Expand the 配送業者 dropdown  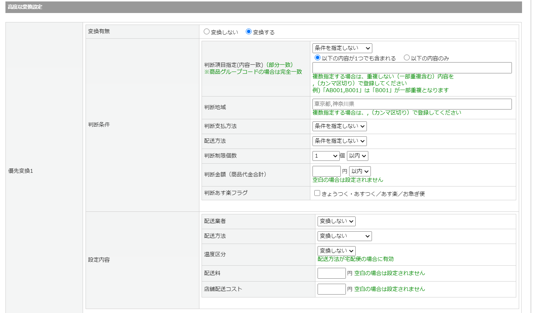tap(336, 221)
